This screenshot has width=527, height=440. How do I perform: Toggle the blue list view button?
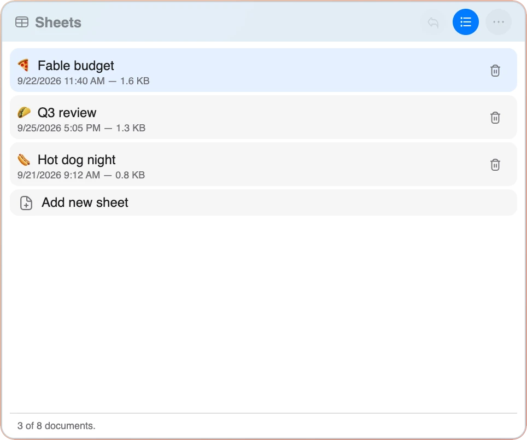(x=465, y=22)
